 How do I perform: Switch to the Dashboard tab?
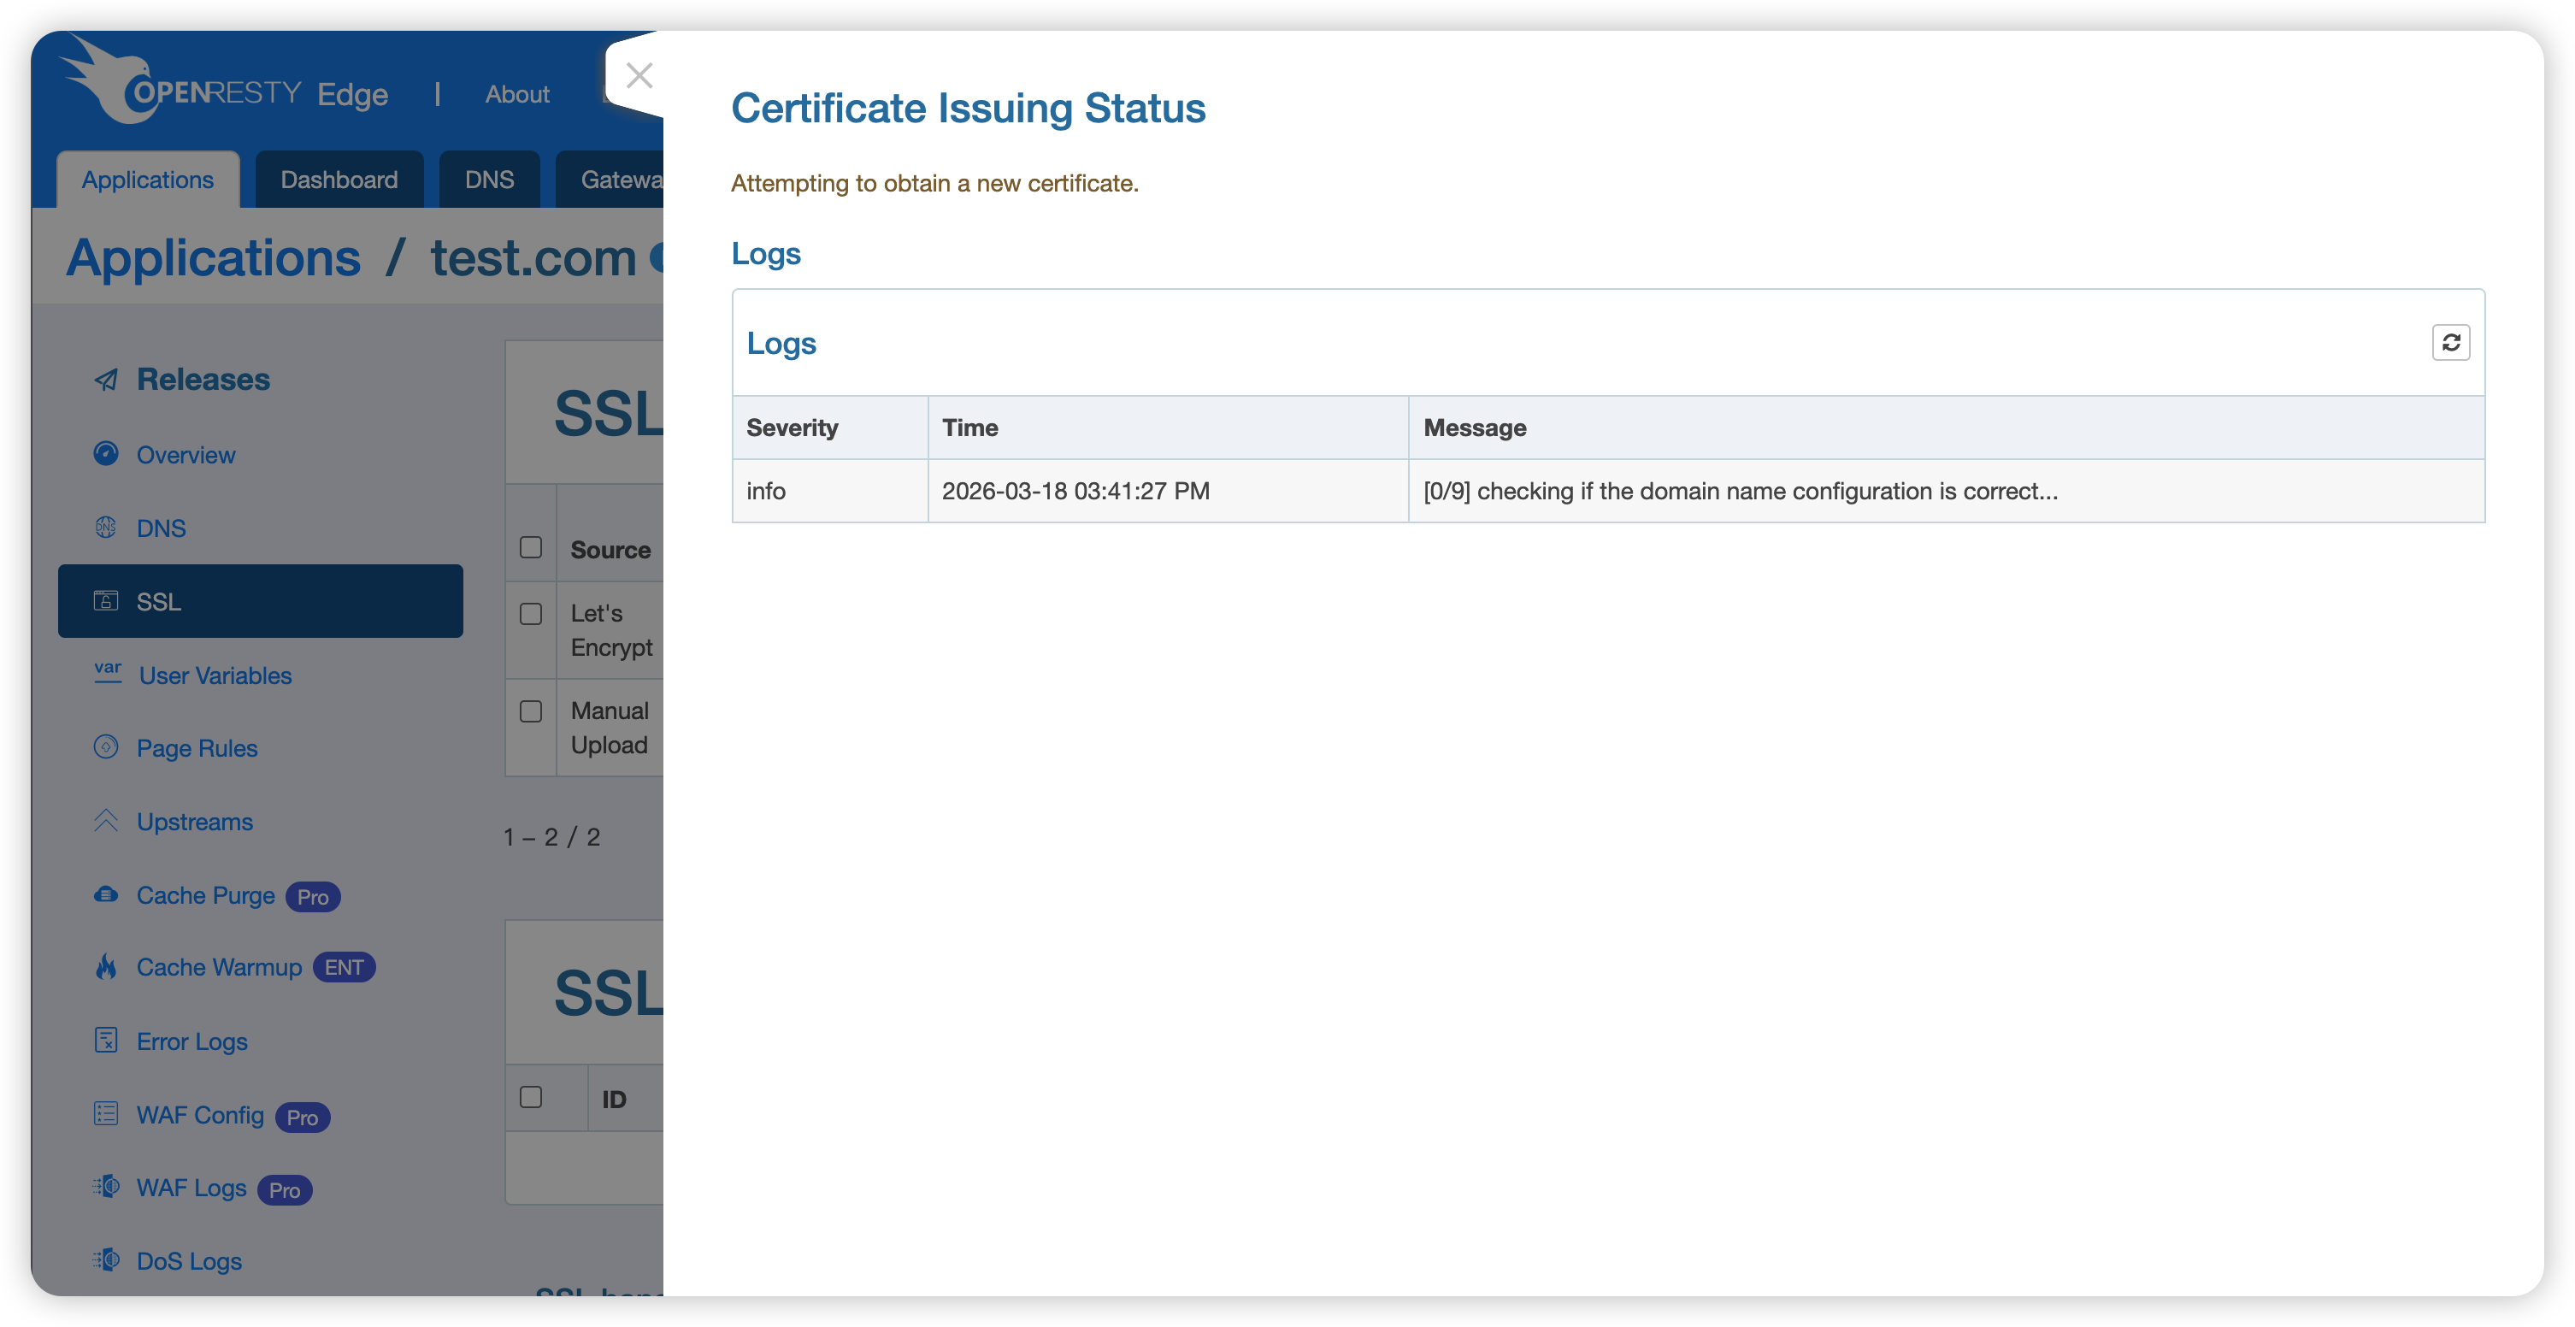click(339, 180)
